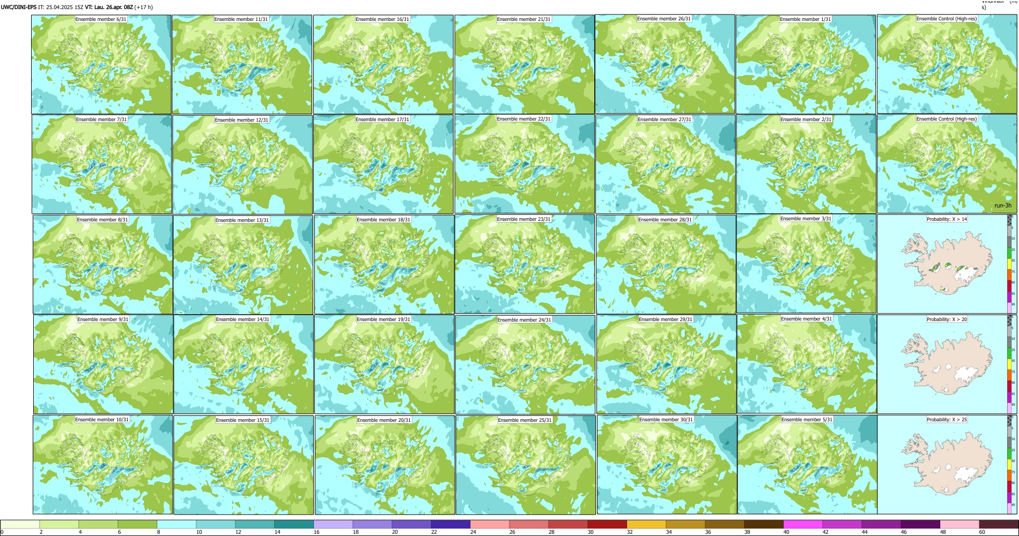
Task: Select the Ensemble member 18/31 map panel
Action: coord(385,265)
